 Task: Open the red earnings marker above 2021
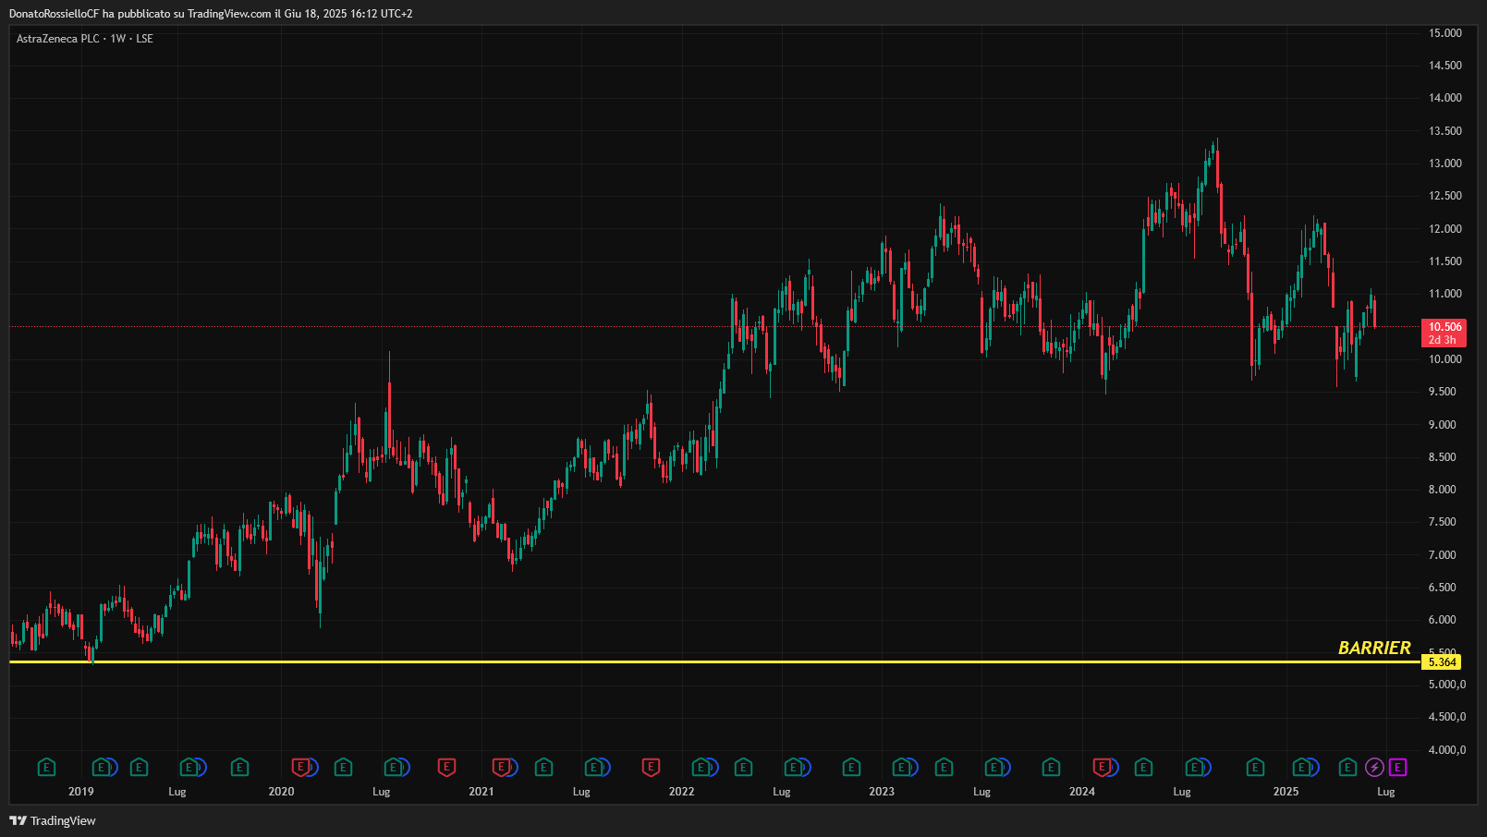tap(501, 767)
